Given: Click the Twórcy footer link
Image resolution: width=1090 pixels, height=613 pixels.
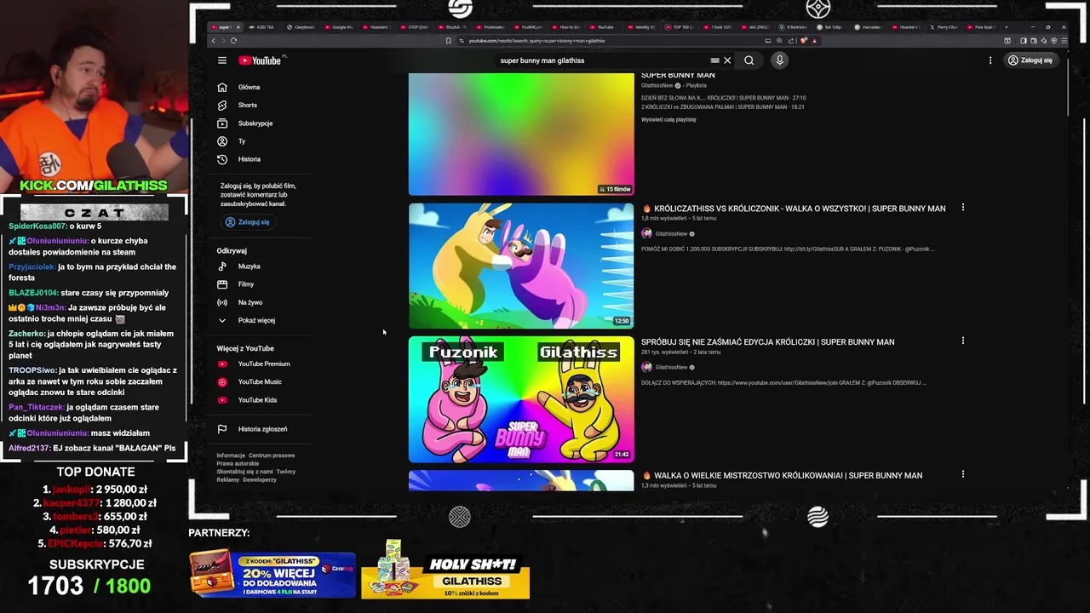Looking at the screenshot, I should tap(286, 472).
